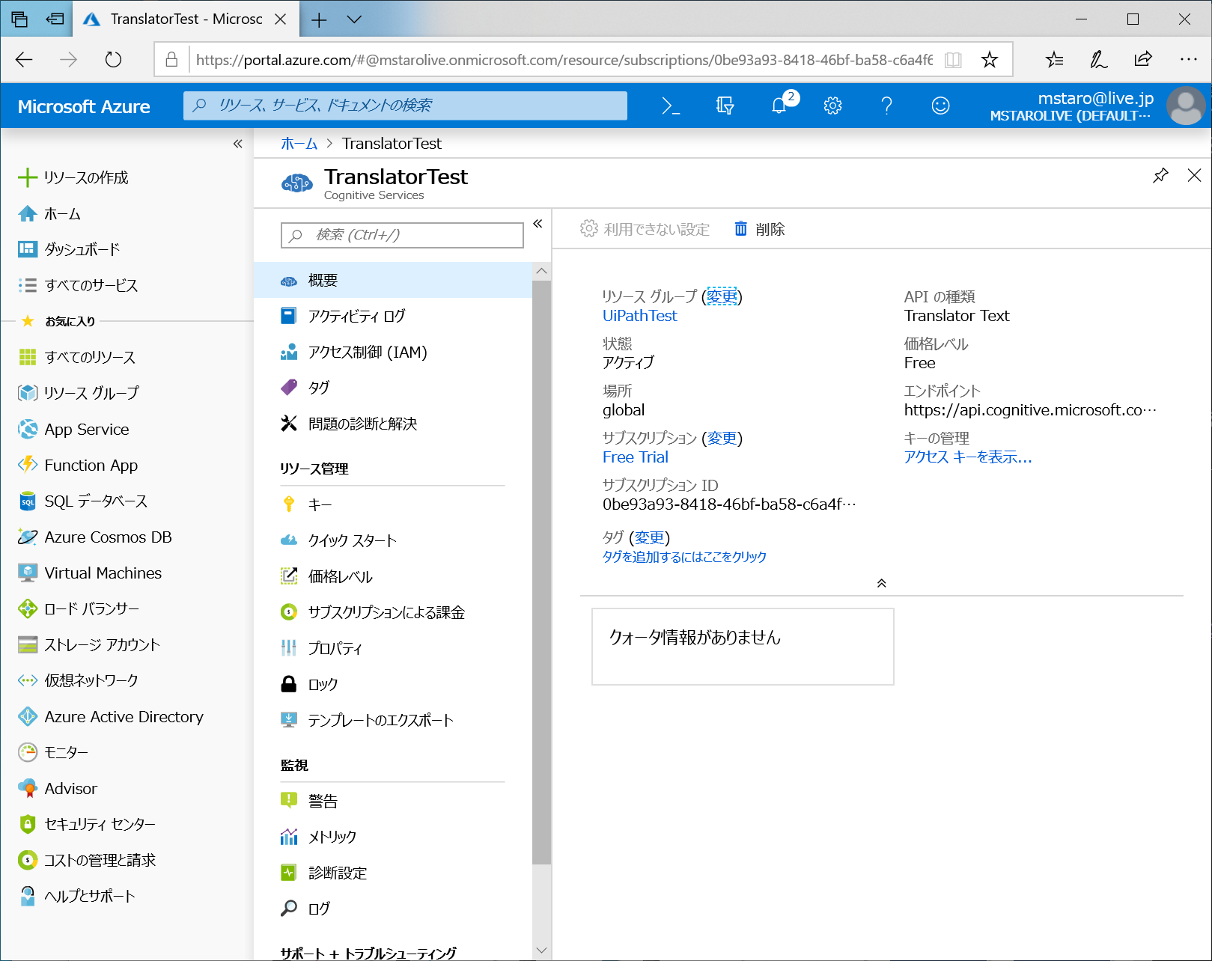Viewport: 1212px width, 961px height.
Task: Open SQL データベース in sidebar
Action: pyautogui.click(x=127, y=501)
